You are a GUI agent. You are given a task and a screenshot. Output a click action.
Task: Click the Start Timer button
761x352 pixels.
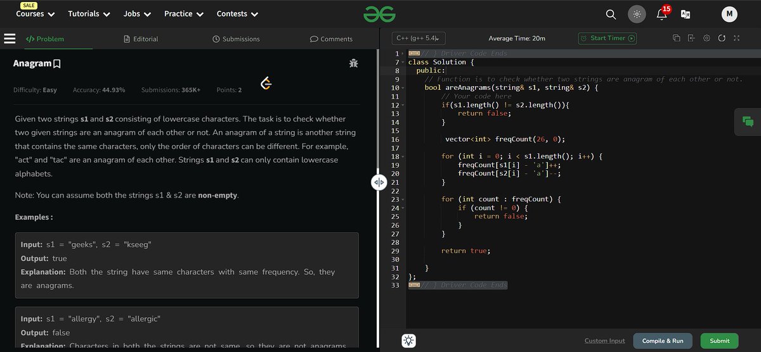tap(608, 38)
